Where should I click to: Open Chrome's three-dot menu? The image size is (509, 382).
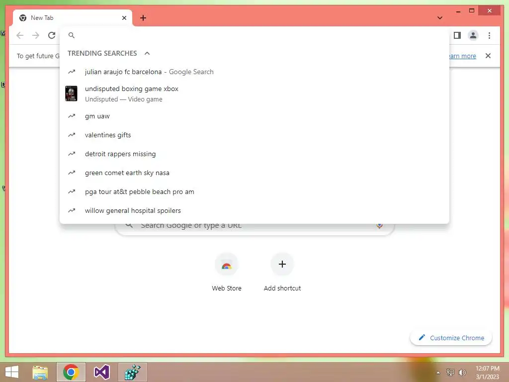pos(489,35)
